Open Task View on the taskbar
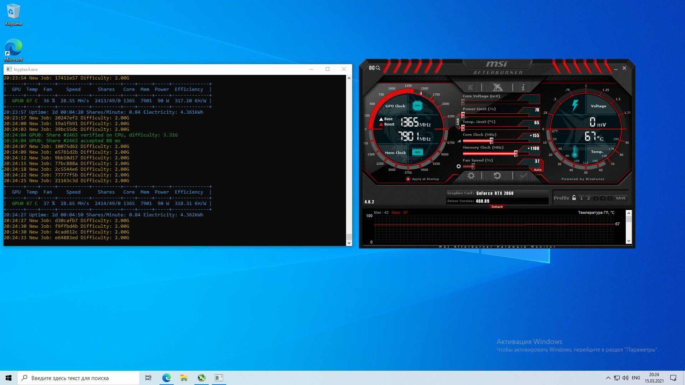The height and width of the screenshot is (385, 685). (148, 378)
